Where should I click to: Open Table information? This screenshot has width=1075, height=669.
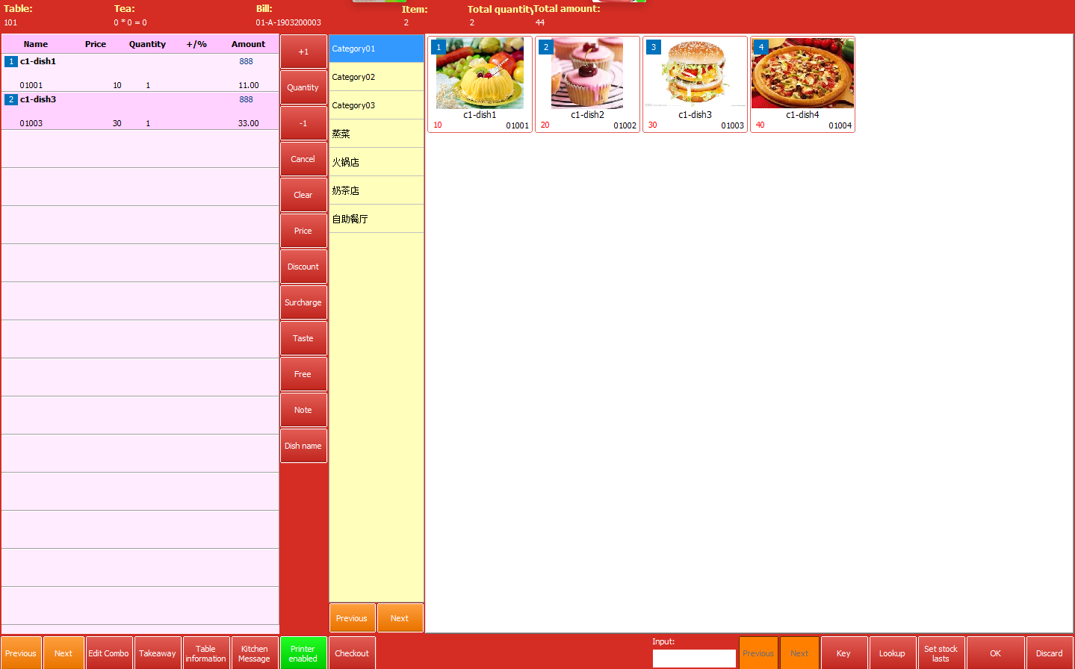[205, 653]
